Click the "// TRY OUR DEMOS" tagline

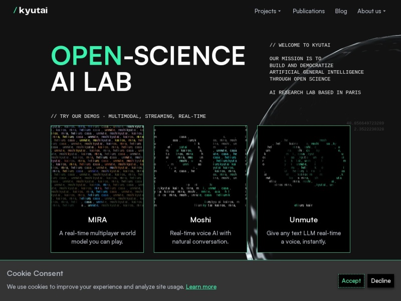pyautogui.click(x=128, y=116)
